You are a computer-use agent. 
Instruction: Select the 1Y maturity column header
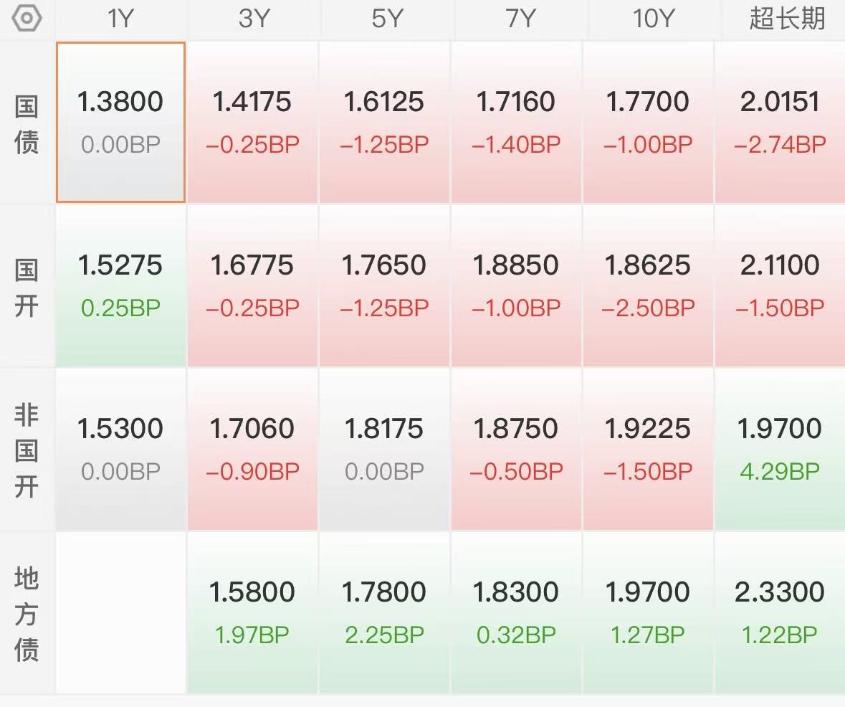tap(120, 19)
